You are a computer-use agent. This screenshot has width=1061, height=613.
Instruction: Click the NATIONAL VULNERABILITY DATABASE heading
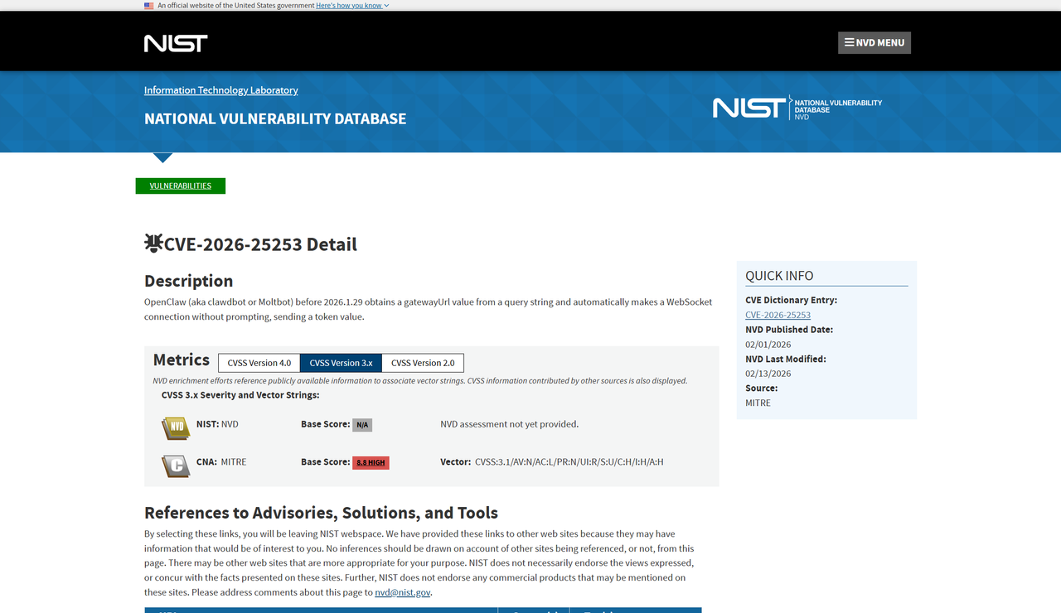pos(275,118)
